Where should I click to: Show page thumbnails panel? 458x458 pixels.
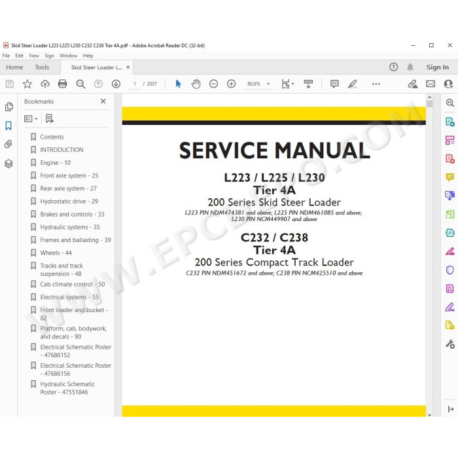9,107
